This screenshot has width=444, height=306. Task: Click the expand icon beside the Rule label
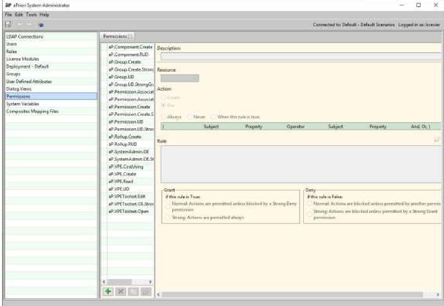tap(436, 140)
